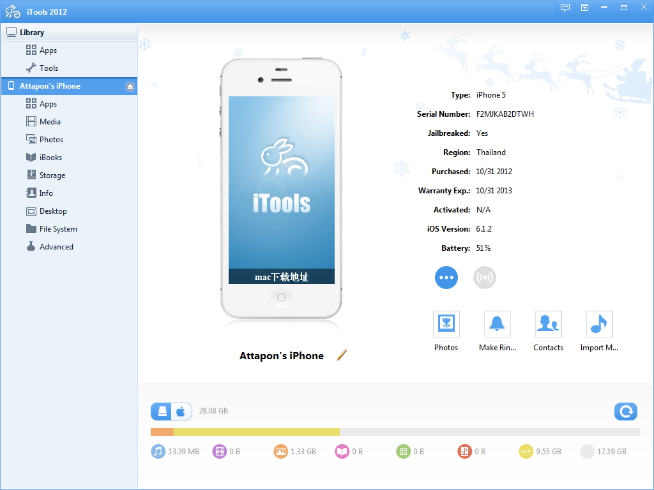Open the Media section
This screenshot has width=654, height=490.
tap(69, 122)
